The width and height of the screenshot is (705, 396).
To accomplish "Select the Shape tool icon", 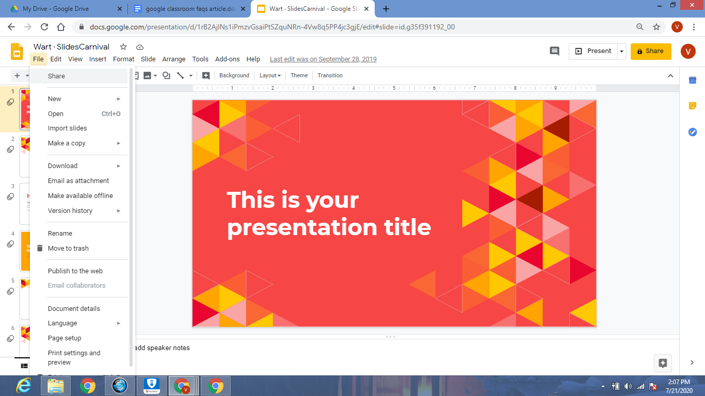I will point(166,75).
